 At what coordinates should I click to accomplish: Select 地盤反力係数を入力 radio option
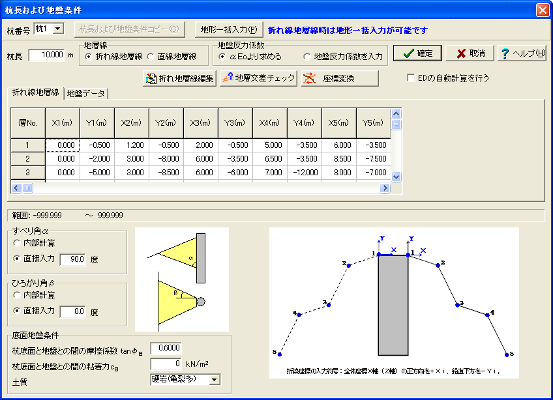click(306, 57)
